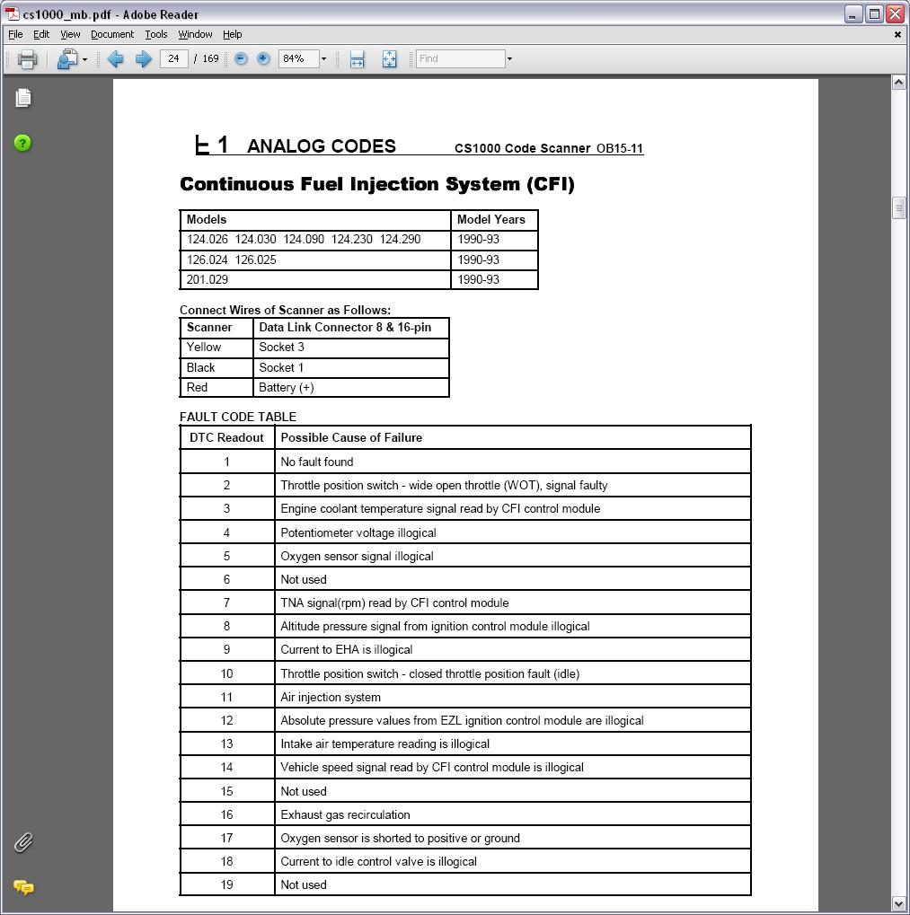Open the Comments panel icon

tap(23, 887)
